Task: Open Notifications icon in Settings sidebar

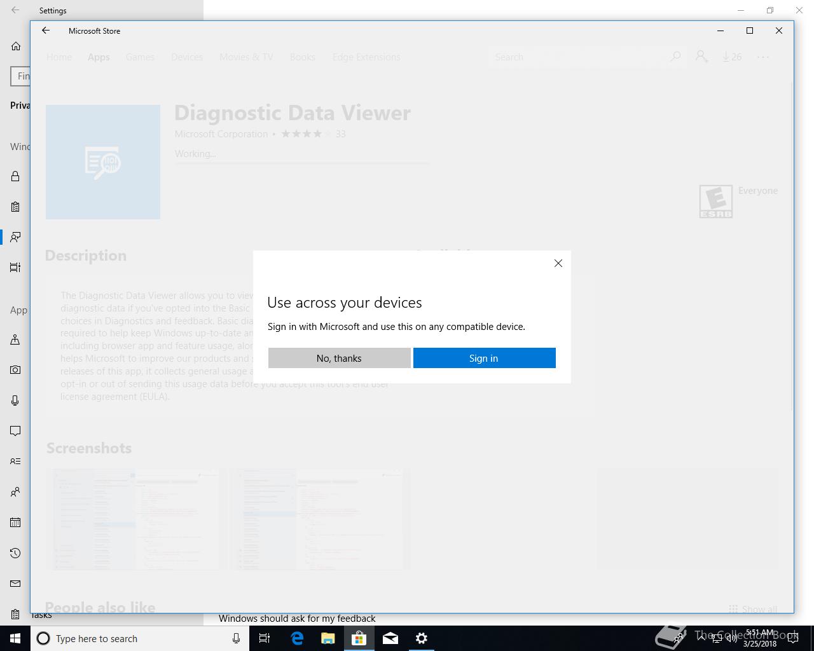Action: coord(15,431)
